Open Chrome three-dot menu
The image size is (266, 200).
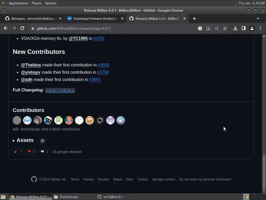click(x=260, y=28)
